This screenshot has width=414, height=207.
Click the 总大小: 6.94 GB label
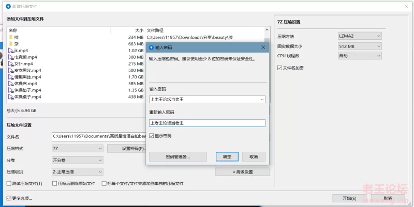tap(22, 110)
